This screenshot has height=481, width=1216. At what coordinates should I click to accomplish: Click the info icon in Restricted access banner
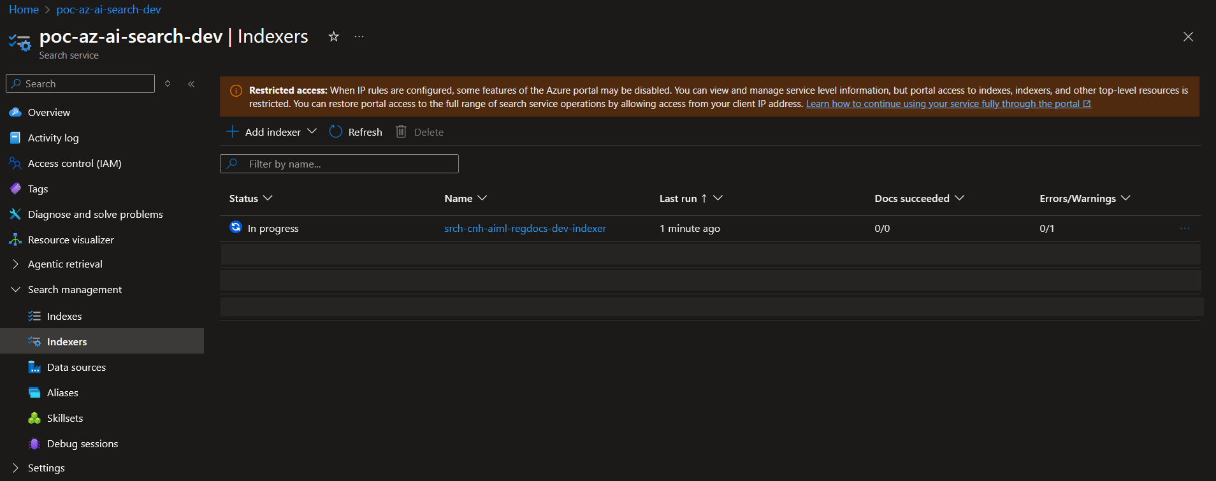[x=236, y=90]
